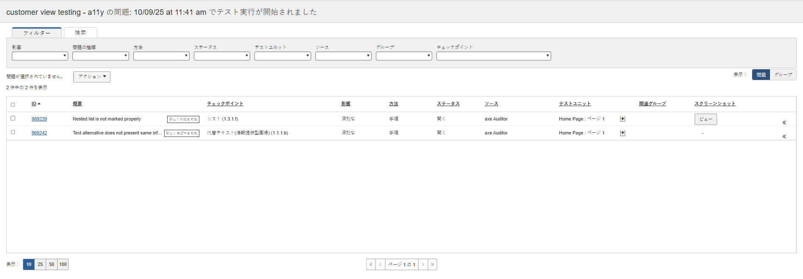Click the ビュー screenshot button
The height and width of the screenshot is (279, 803).
(x=705, y=119)
